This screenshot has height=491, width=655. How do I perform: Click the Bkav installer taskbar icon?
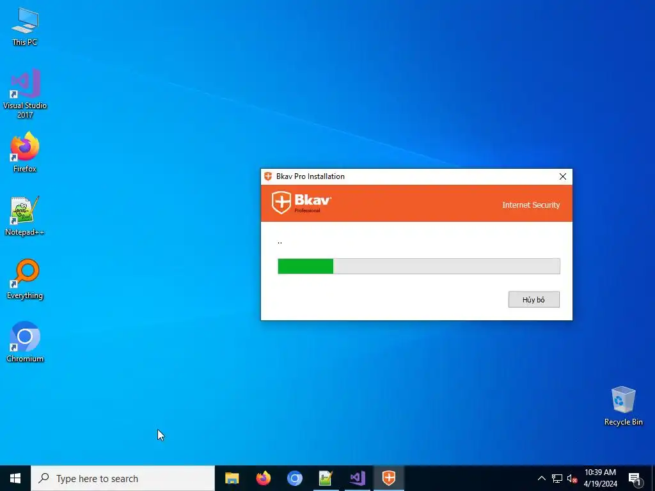coord(389,478)
